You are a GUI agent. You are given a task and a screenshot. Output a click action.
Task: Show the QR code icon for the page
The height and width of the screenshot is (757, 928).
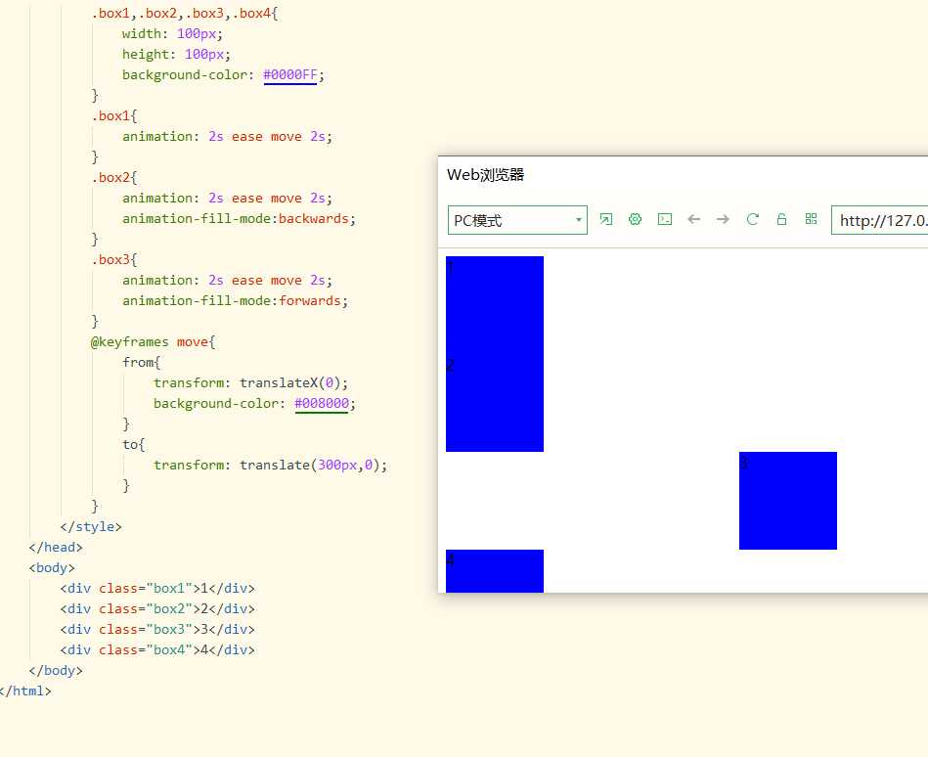pos(811,219)
